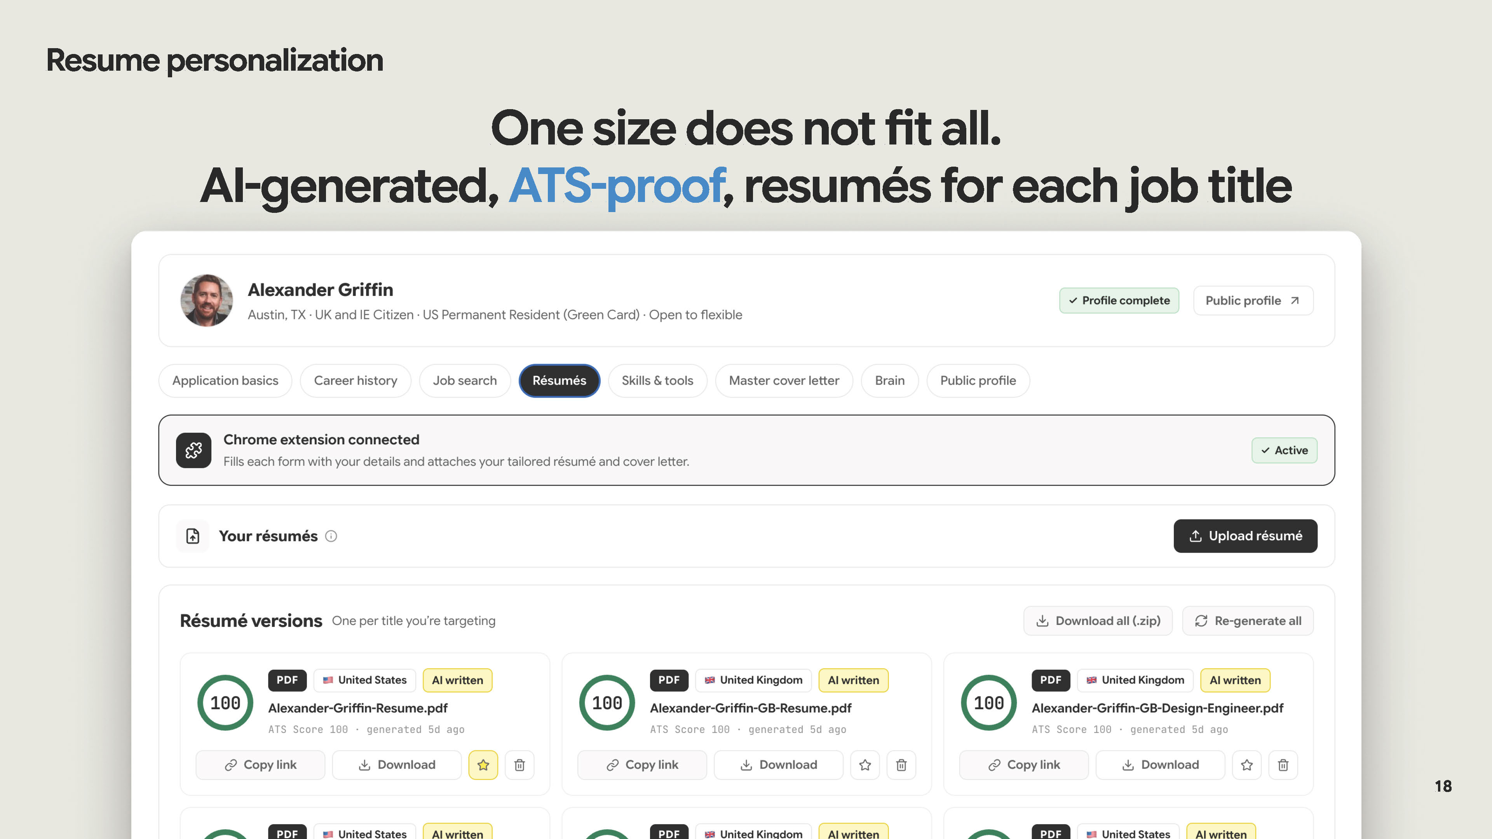The height and width of the screenshot is (839, 1492).
Task: Switch to Master cover letter tab
Action: [784, 380]
